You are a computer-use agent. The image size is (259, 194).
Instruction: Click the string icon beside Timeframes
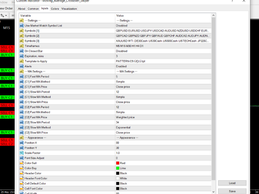(21, 46)
